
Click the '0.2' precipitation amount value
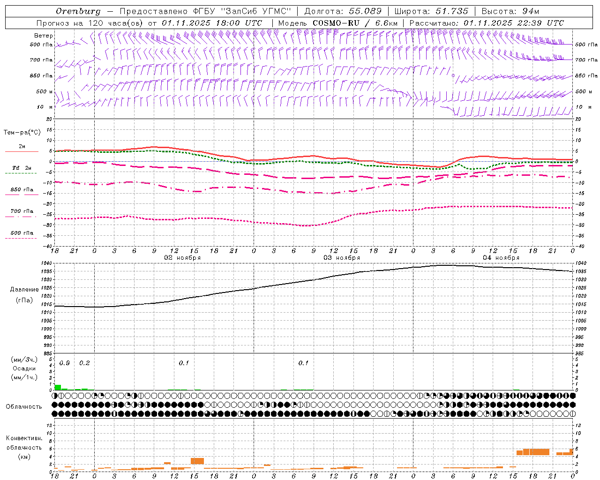[84, 363]
